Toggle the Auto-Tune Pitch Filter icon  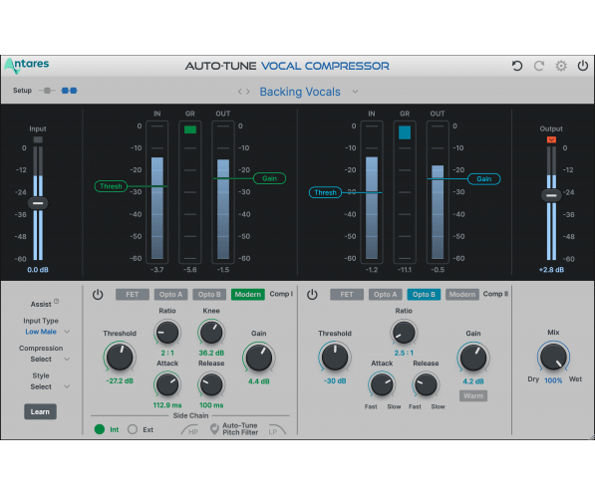tap(214, 429)
